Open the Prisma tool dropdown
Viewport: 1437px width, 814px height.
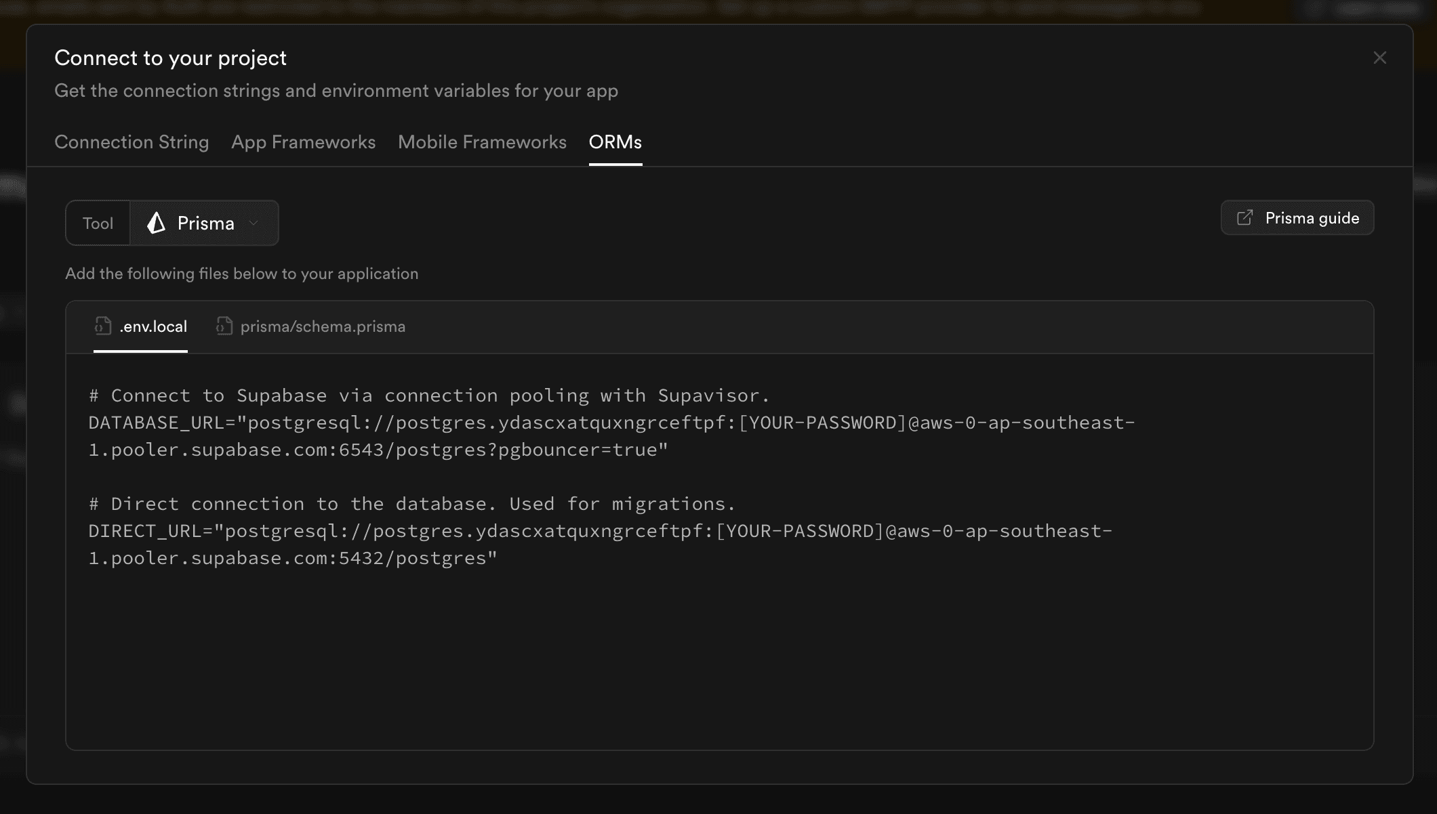[204, 223]
